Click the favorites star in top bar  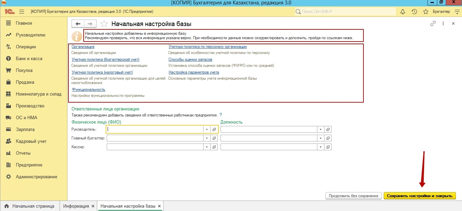click(426, 11)
